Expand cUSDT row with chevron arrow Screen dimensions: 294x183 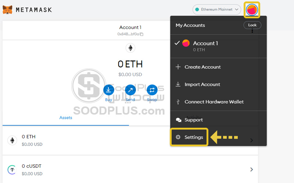(251, 169)
